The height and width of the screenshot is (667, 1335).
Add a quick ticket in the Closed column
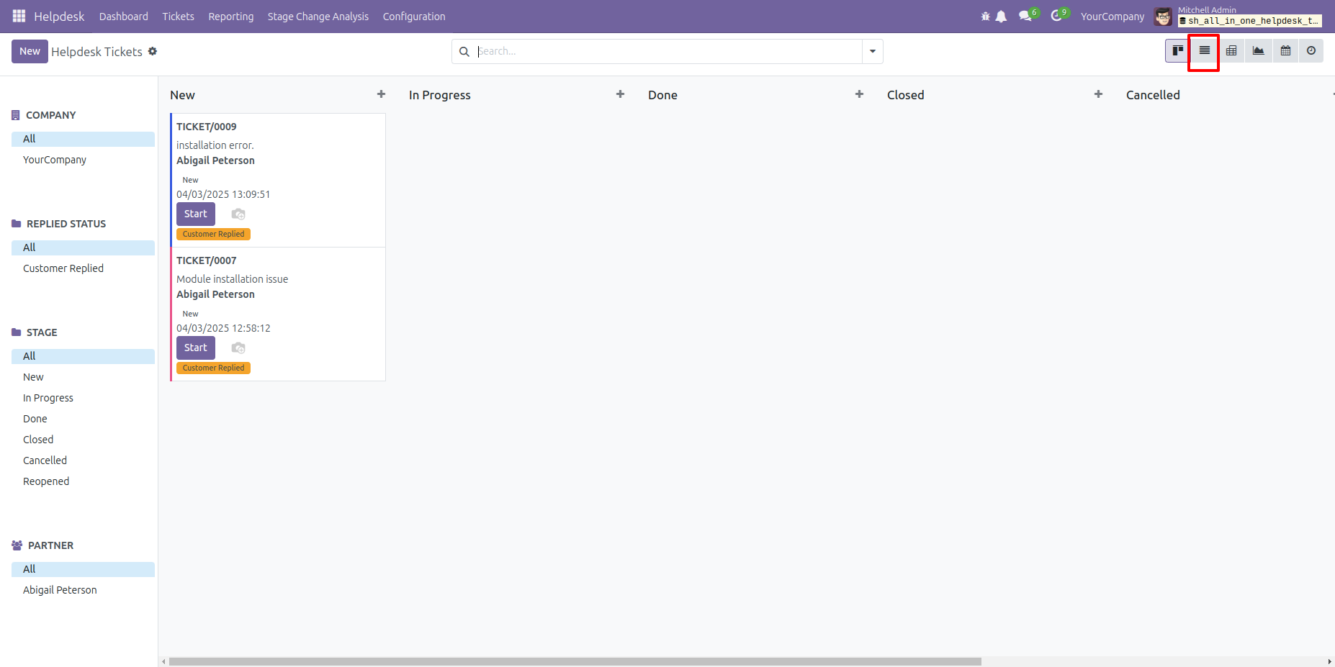tap(1098, 94)
